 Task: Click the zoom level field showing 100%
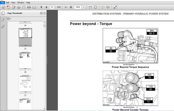point(78,7)
